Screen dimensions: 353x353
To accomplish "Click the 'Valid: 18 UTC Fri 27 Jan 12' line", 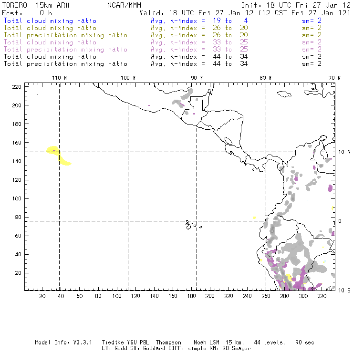I will coord(197,13).
